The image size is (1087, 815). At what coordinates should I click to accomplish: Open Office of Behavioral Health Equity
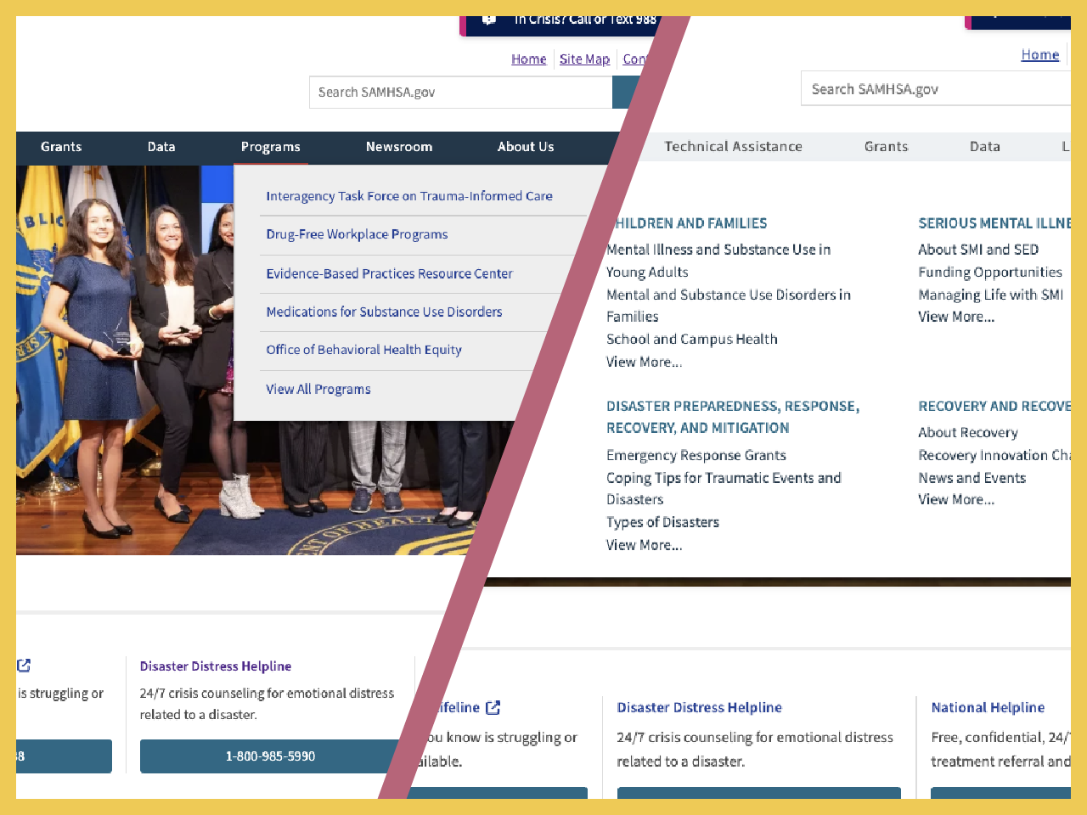tap(363, 350)
